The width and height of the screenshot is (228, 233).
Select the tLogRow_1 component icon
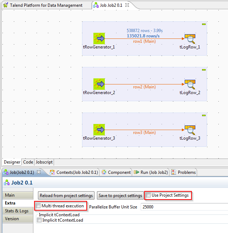(x=190, y=39)
